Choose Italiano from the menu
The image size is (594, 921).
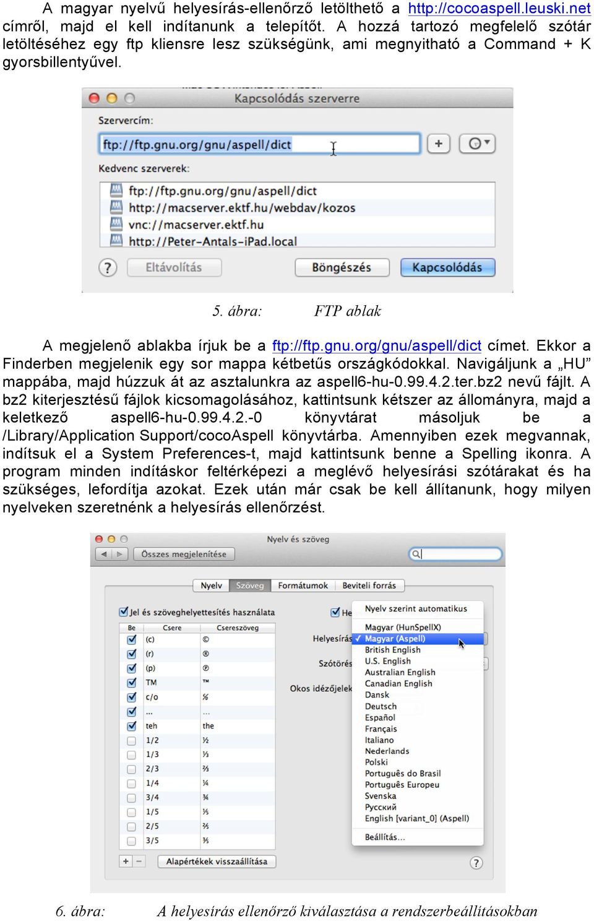(418, 740)
